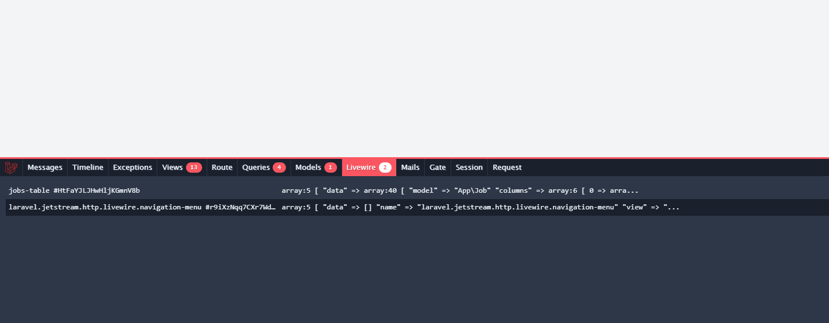829x323 pixels.
Task: Switch to the Gate tab
Action: (437, 168)
